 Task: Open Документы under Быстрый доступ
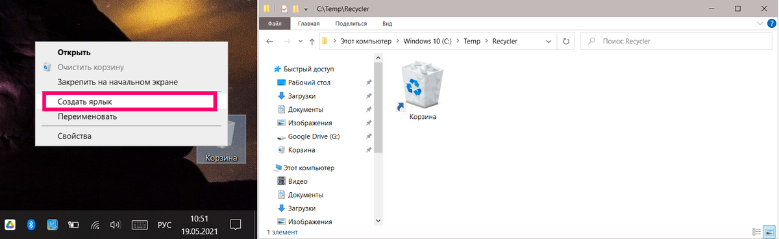[x=305, y=110]
